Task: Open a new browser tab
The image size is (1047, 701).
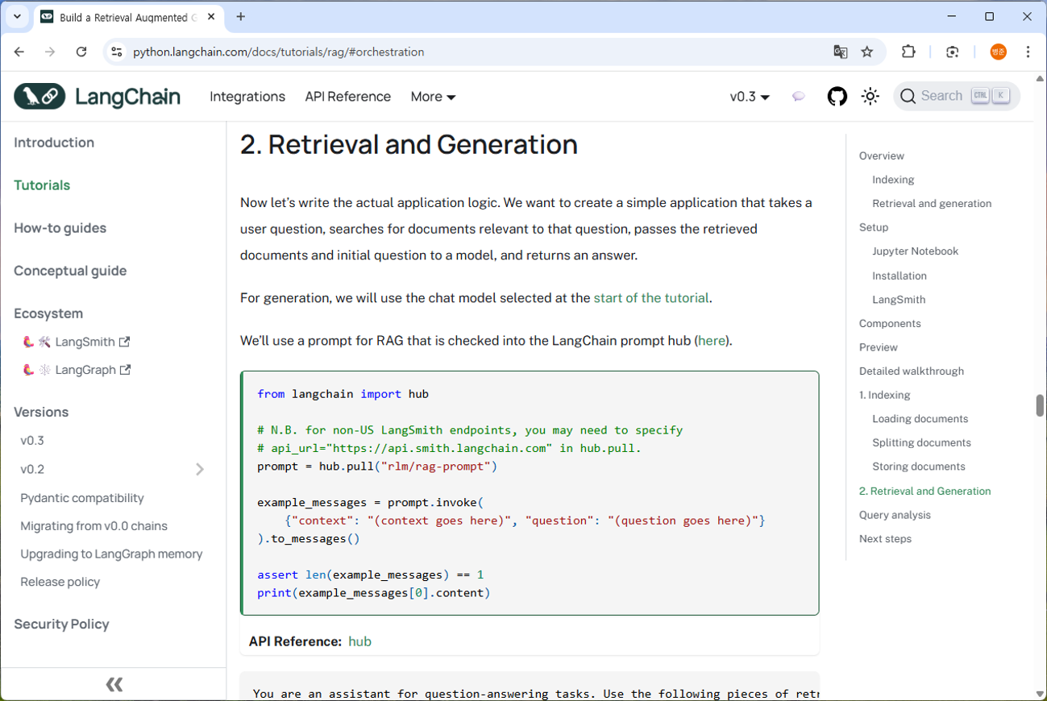Action: pos(241,16)
